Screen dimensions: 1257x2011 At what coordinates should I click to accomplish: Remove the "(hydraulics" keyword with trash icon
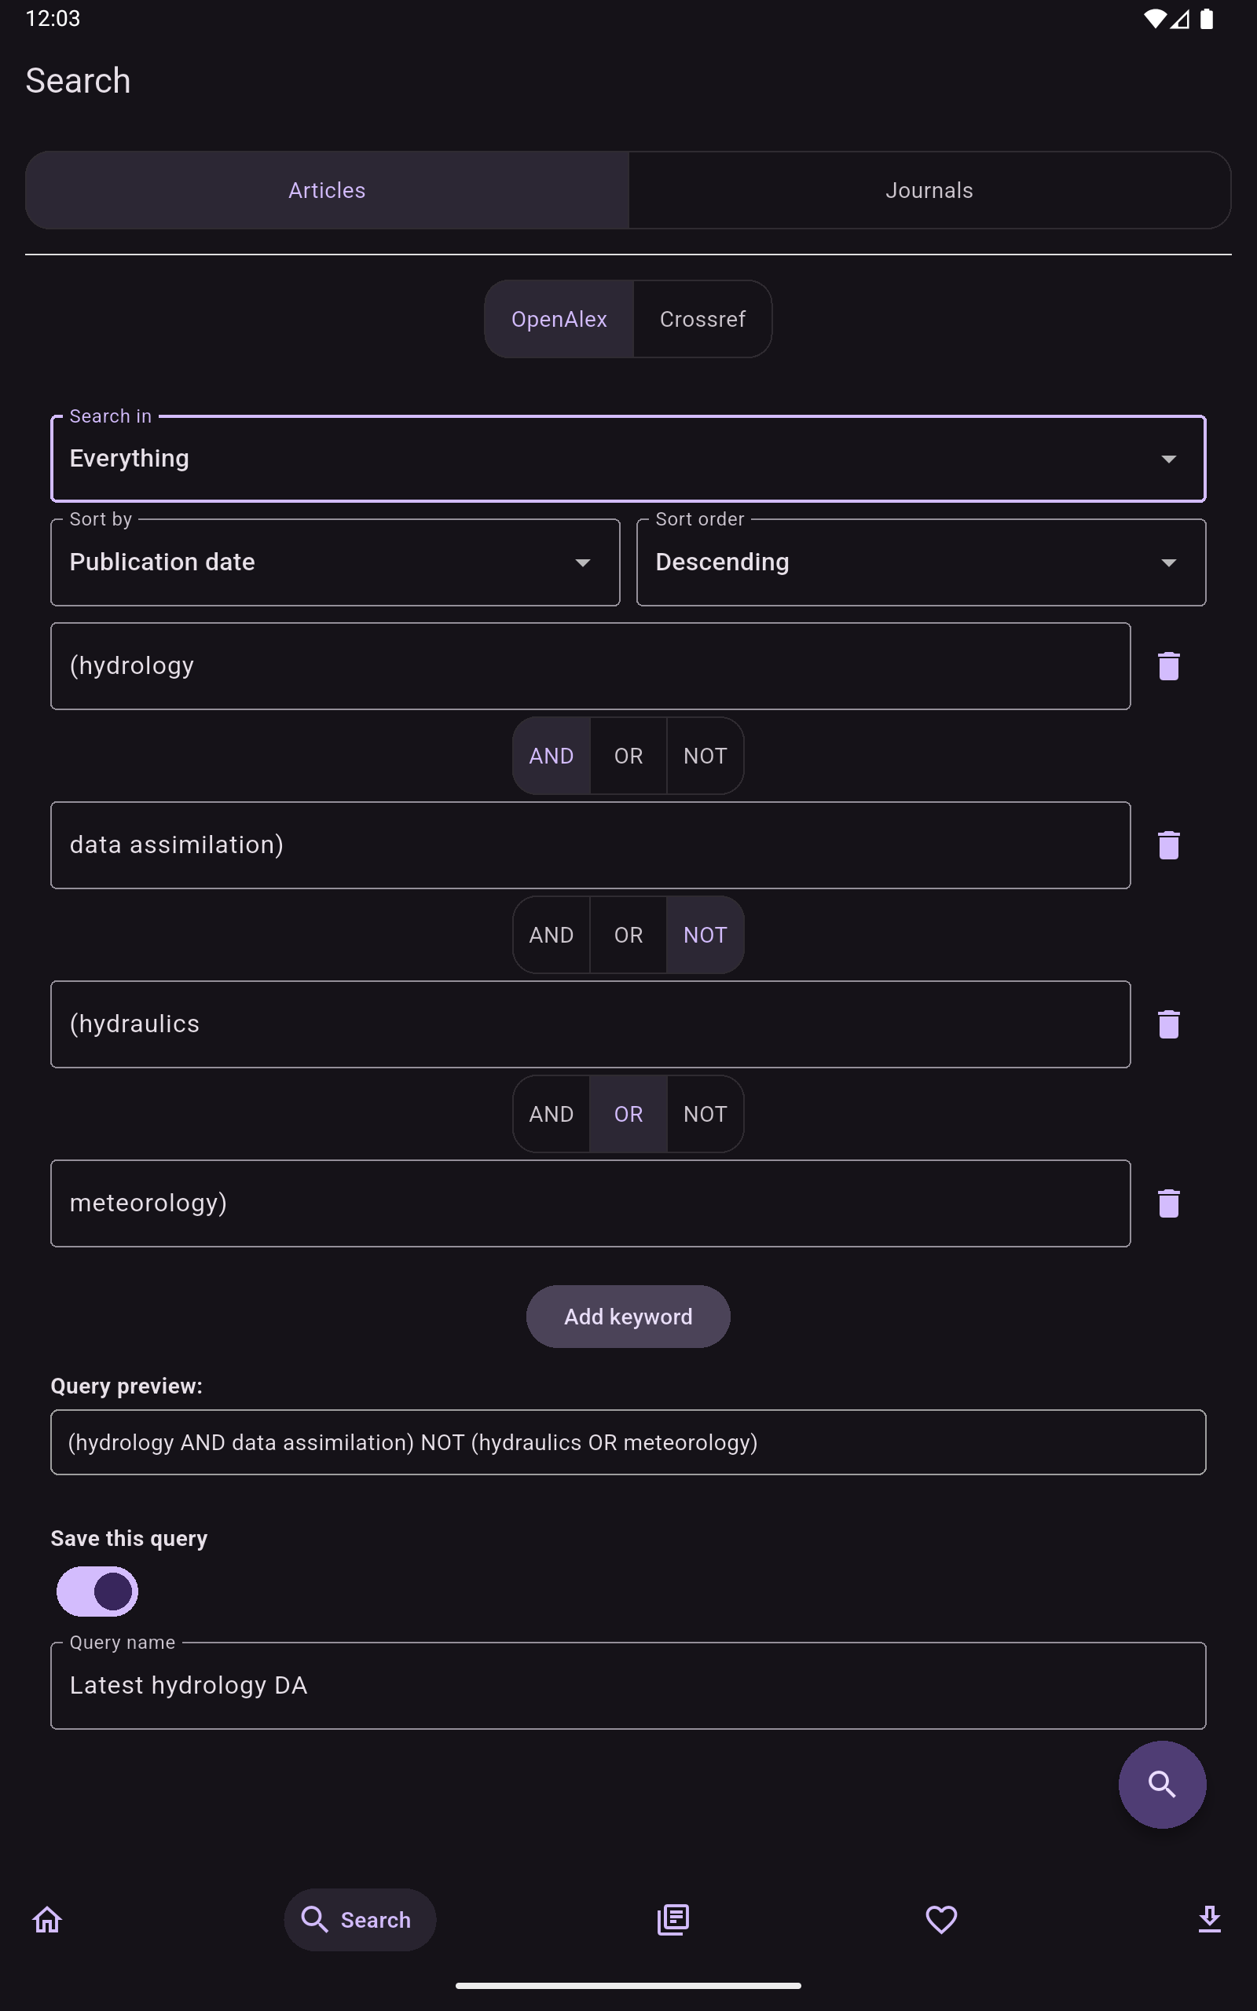1168,1024
